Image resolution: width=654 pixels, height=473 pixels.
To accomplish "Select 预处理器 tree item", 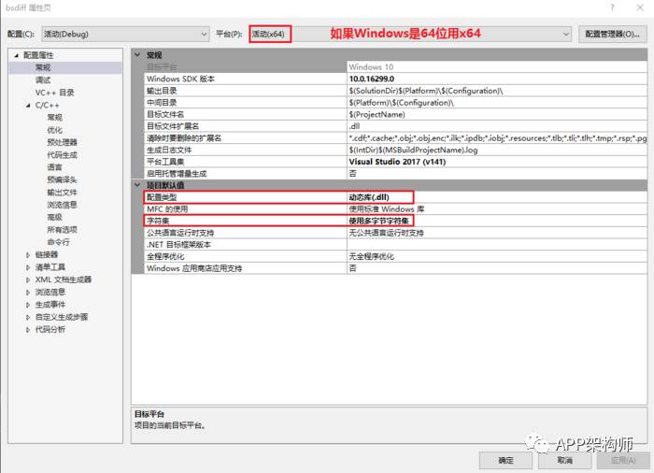I will pos(62,142).
